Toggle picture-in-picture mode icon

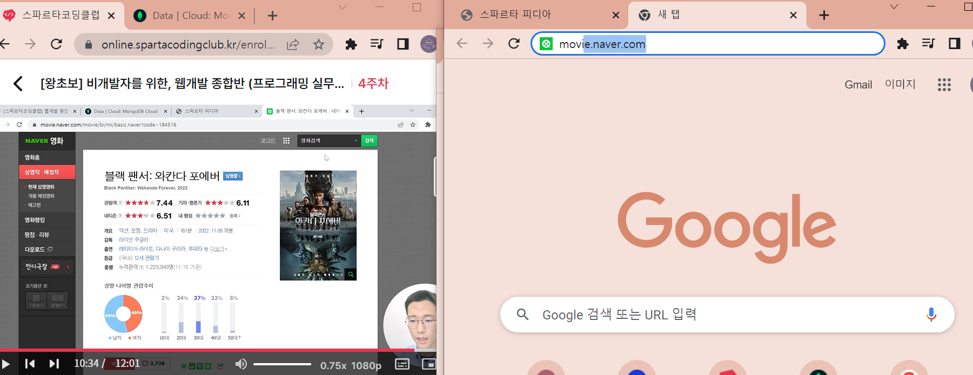(428, 364)
